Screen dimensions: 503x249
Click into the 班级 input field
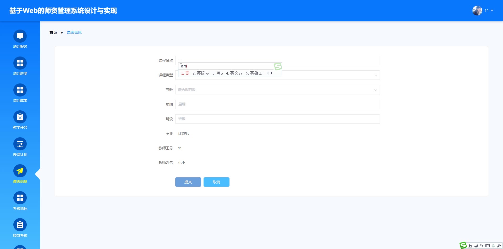(x=277, y=119)
